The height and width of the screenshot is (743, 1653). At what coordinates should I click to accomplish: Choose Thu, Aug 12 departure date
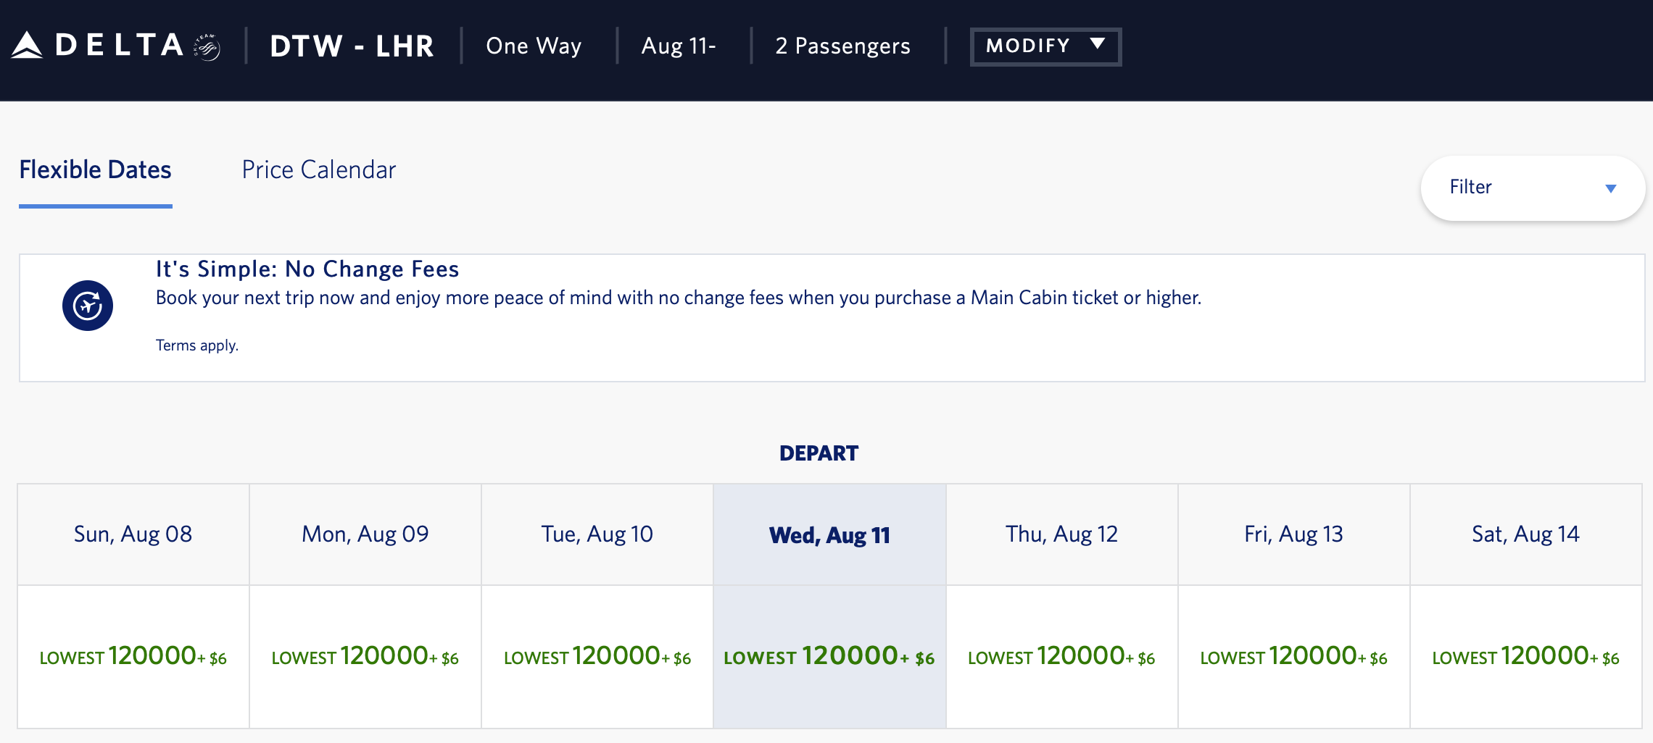pos(1061,534)
